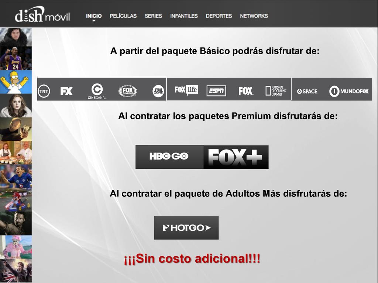Click the pink costume character thumbnail
This screenshot has height=283, width=378.
(16, 247)
